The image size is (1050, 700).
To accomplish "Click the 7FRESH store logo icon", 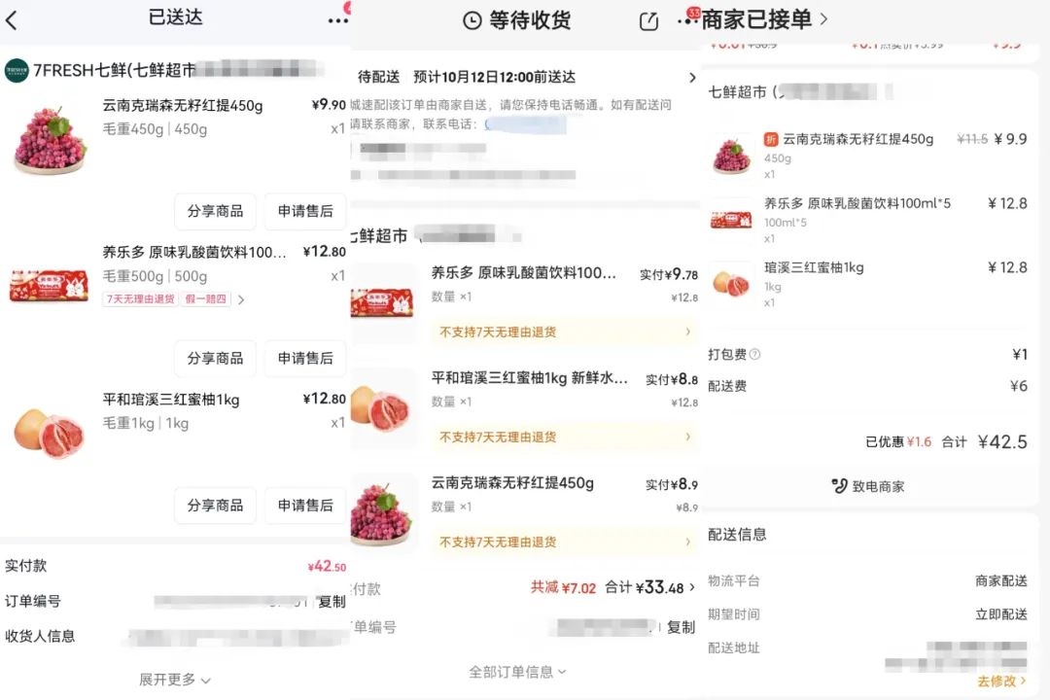I will point(17,70).
